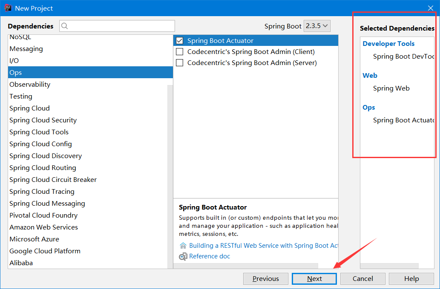Choose the Spring Cloud category
The height and width of the screenshot is (289, 440).
(88, 108)
